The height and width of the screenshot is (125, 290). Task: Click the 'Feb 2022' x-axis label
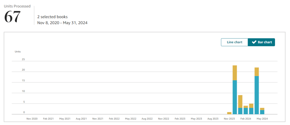[x=114, y=119]
